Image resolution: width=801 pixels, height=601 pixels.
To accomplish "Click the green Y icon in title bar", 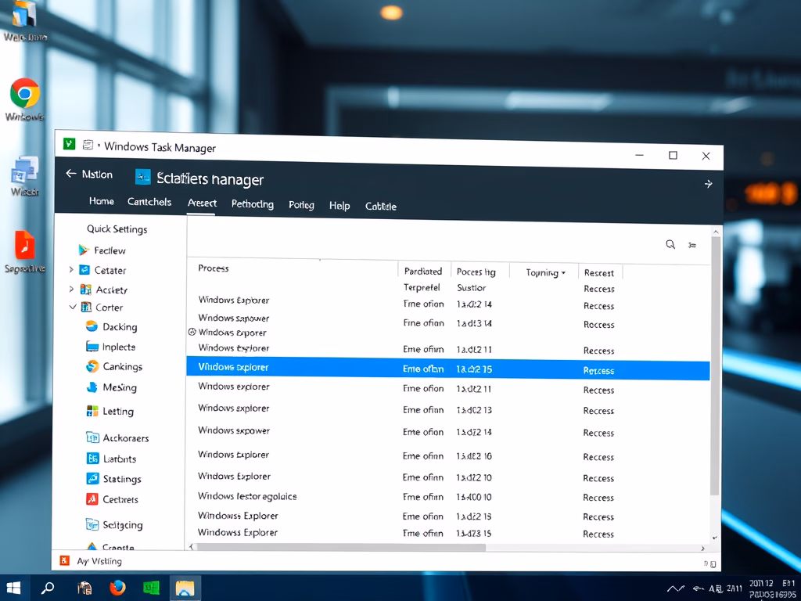I will coord(70,144).
